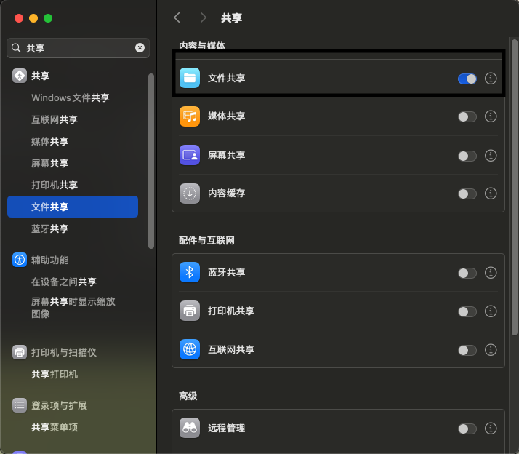519x454 pixels.
Task: Click the 共享 label in sidebar
Action: (x=41, y=76)
